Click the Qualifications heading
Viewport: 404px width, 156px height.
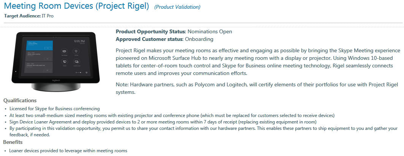(20, 101)
